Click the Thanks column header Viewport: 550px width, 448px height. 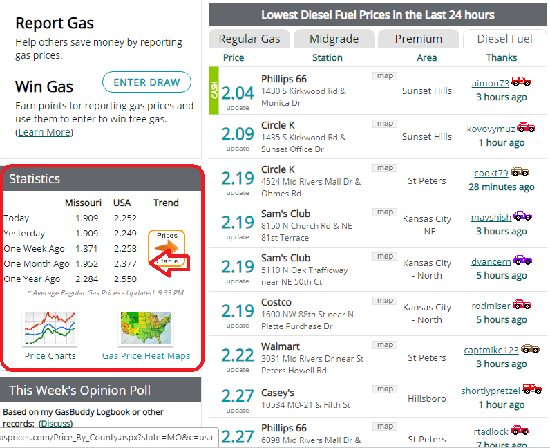point(501,57)
